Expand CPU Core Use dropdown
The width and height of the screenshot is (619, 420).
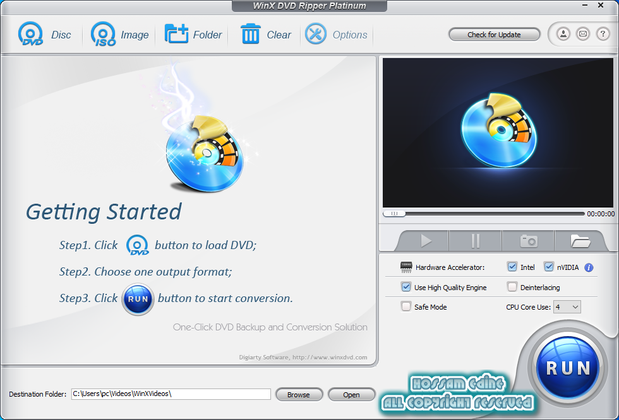coord(567,307)
